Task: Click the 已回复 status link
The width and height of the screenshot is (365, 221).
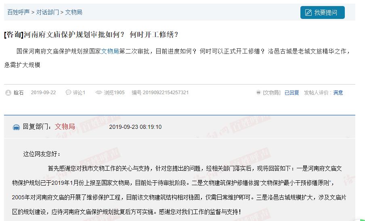Action: pyautogui.click(x=292, y=93)
